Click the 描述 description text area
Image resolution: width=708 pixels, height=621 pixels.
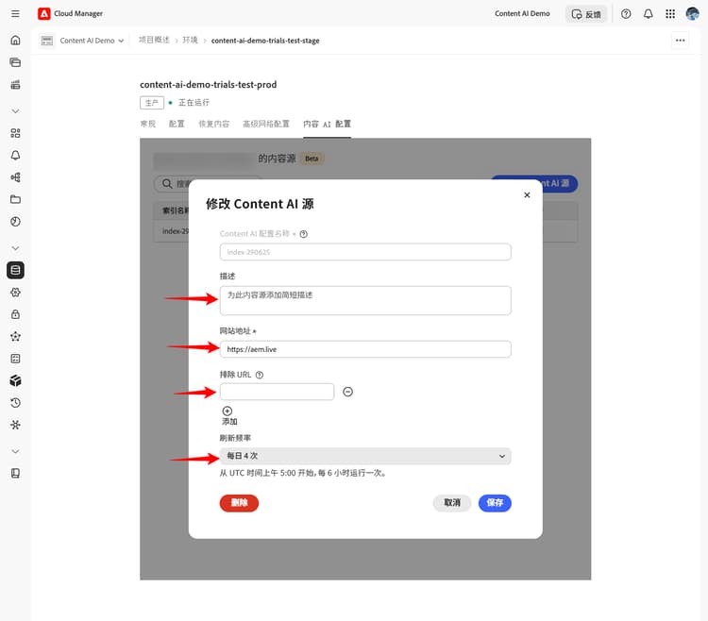click(365, 300)
